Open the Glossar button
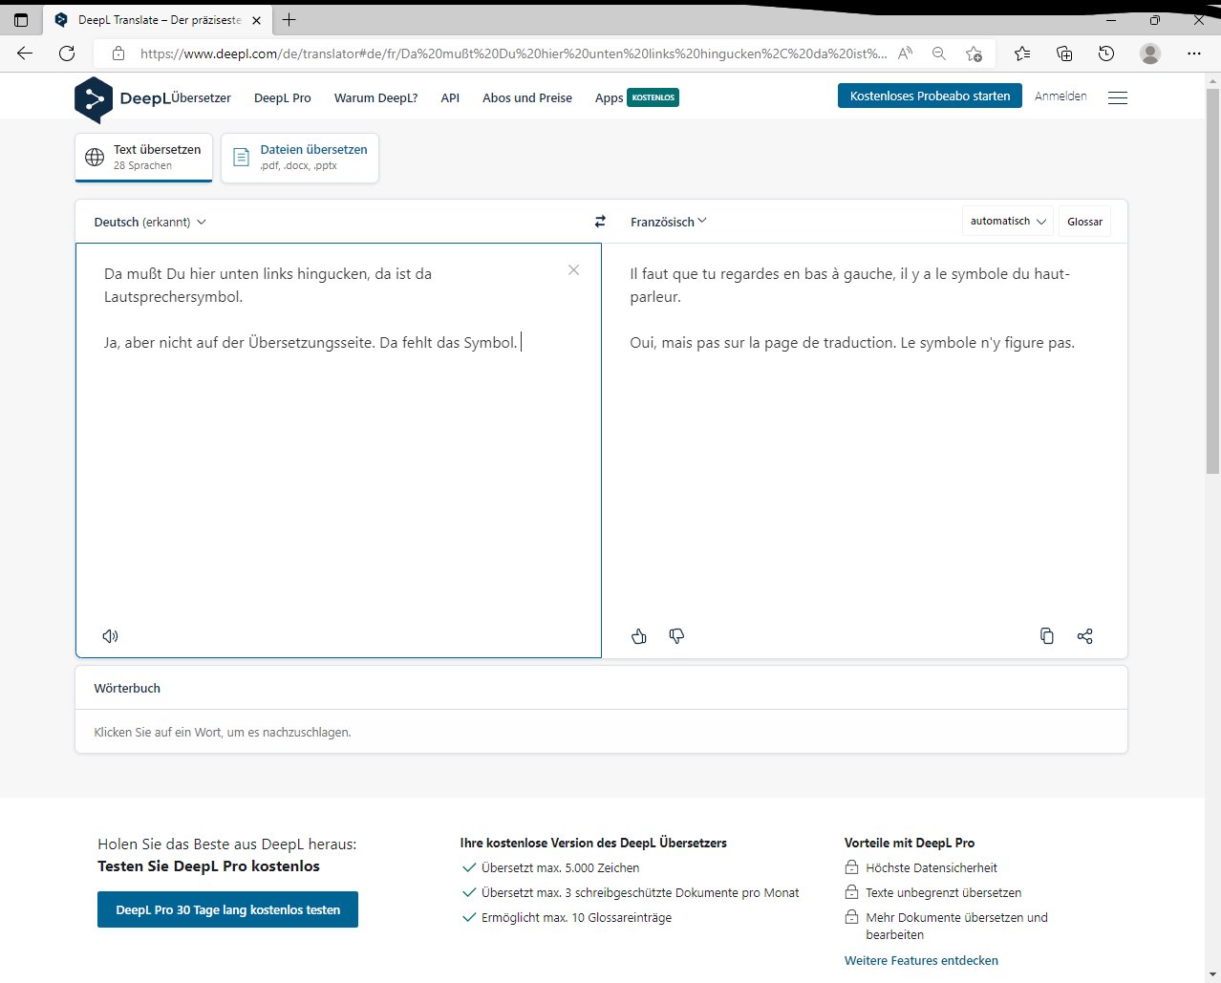Image resolution: width=1221 pixels, height=983 pixels. (x=1084, y=222)
